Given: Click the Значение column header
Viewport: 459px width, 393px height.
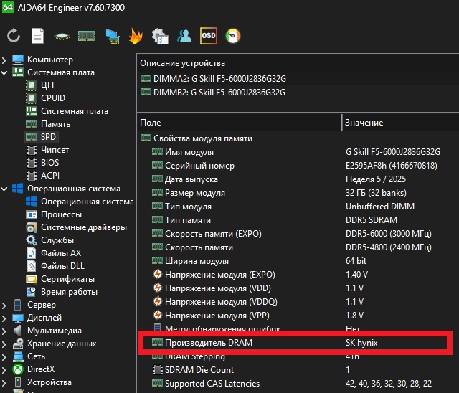Looking at the screenshot, I should coord(400,123).
